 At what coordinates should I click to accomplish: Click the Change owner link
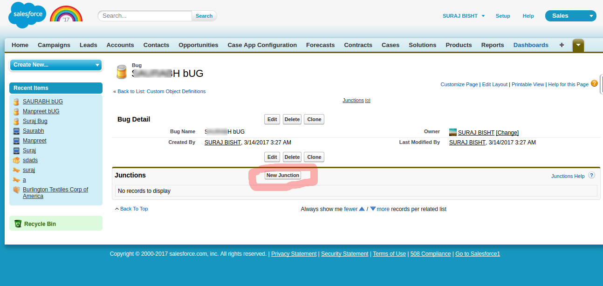tap(507, 133)
